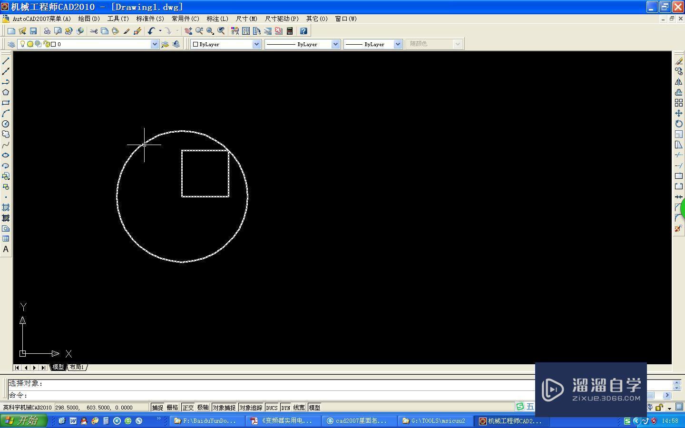The image size is (685, 428).
Task: Select the multiline Text tool
Action: point(6,249)
